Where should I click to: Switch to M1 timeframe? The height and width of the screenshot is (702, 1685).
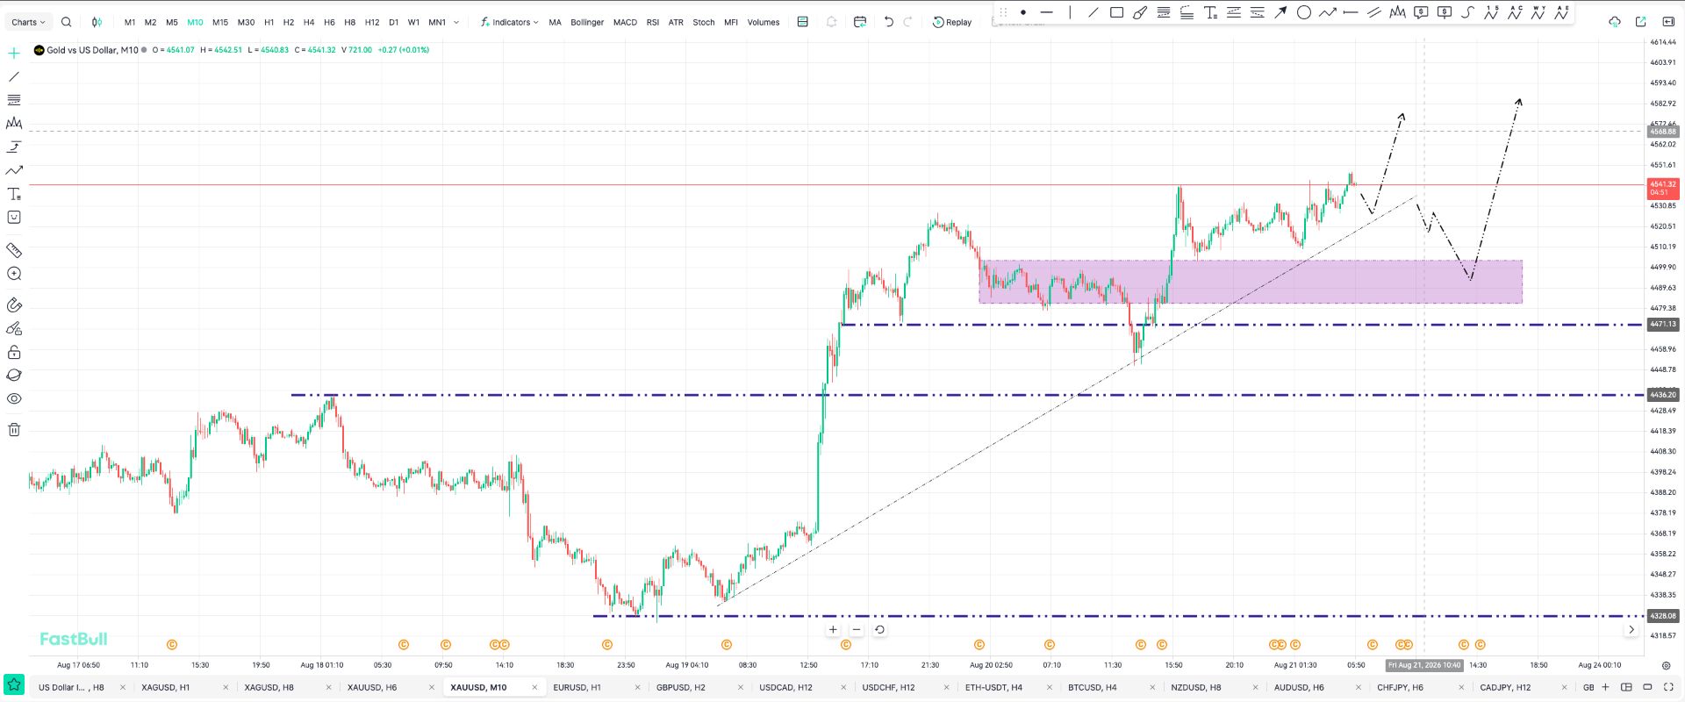point(130,22)
